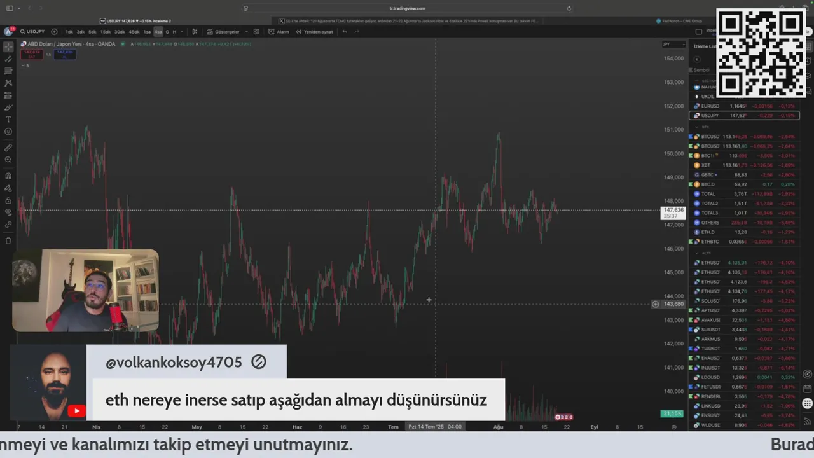Click the trash remove objects icon
814x458 pixels.
[8, 240]
